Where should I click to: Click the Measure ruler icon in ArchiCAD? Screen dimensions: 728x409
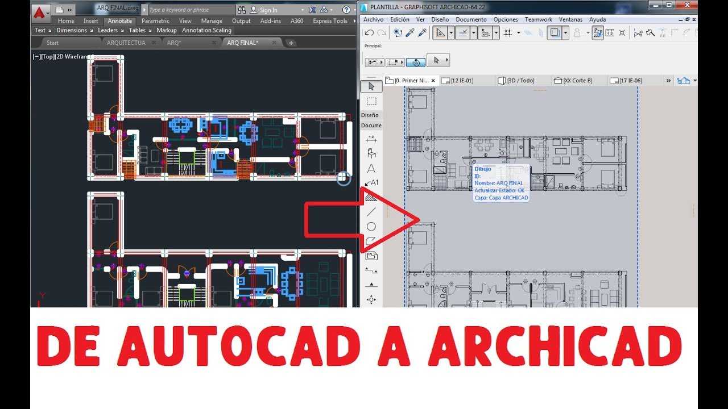(610, 32)
